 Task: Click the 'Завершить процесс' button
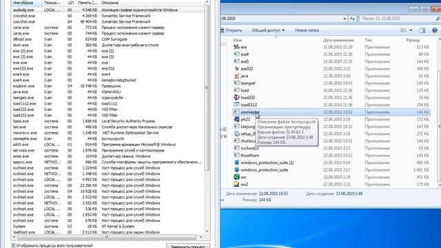tap(188, 246)
